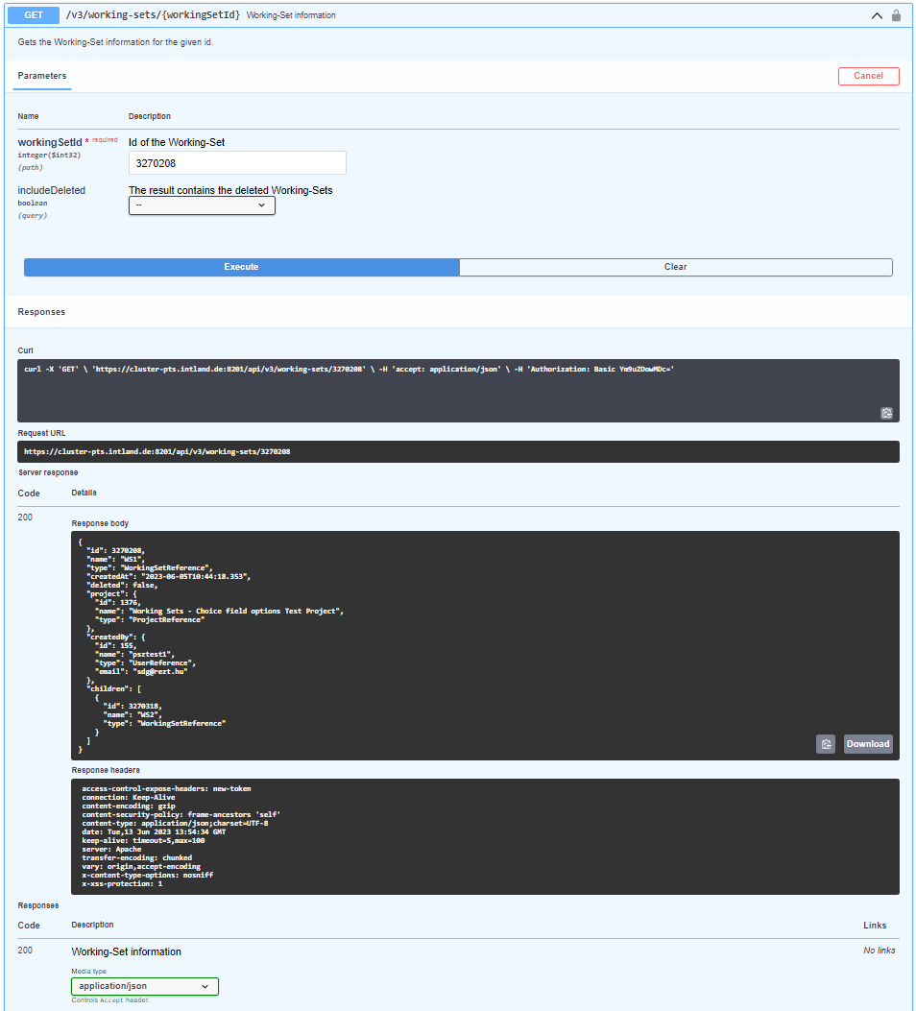Click the "createdAt" line in response body

(x=168, y=576)
